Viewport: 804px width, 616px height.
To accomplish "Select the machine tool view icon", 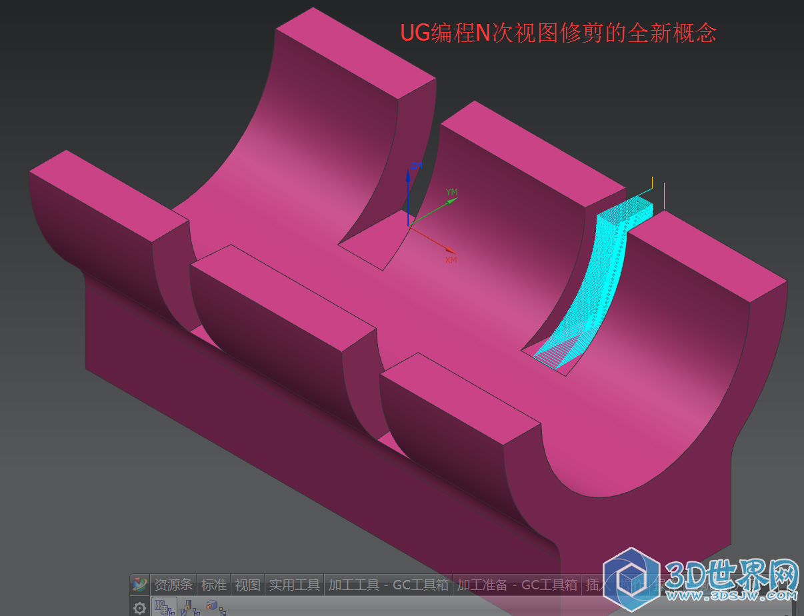I will [x=191, y=607].
